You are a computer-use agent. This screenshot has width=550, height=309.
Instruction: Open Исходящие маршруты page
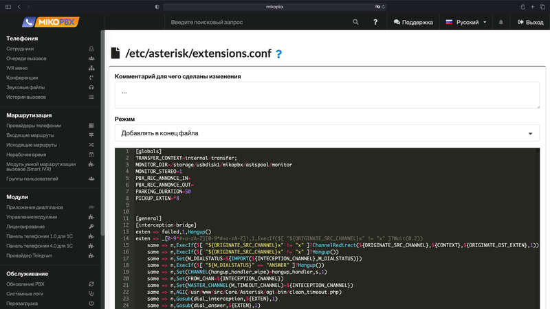coord(32,145)
